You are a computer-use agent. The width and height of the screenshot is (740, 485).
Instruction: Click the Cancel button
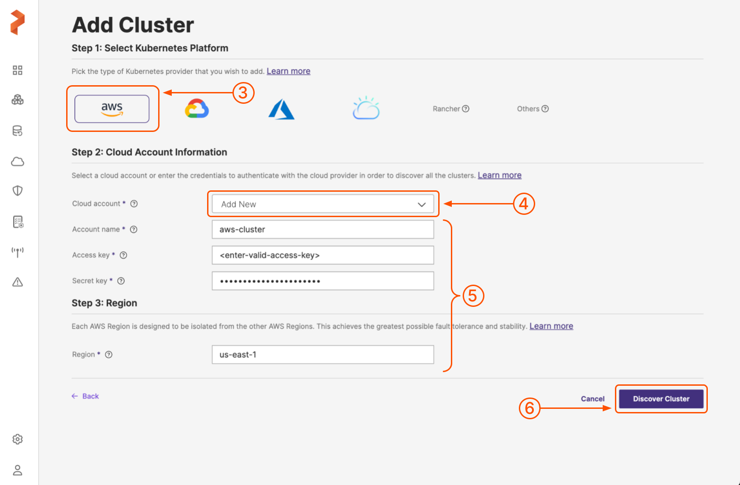[x=592, y=399]
